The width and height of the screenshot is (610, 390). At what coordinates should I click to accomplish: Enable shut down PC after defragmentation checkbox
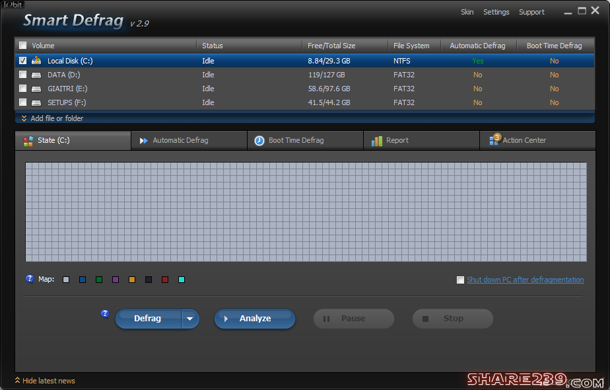460,280
